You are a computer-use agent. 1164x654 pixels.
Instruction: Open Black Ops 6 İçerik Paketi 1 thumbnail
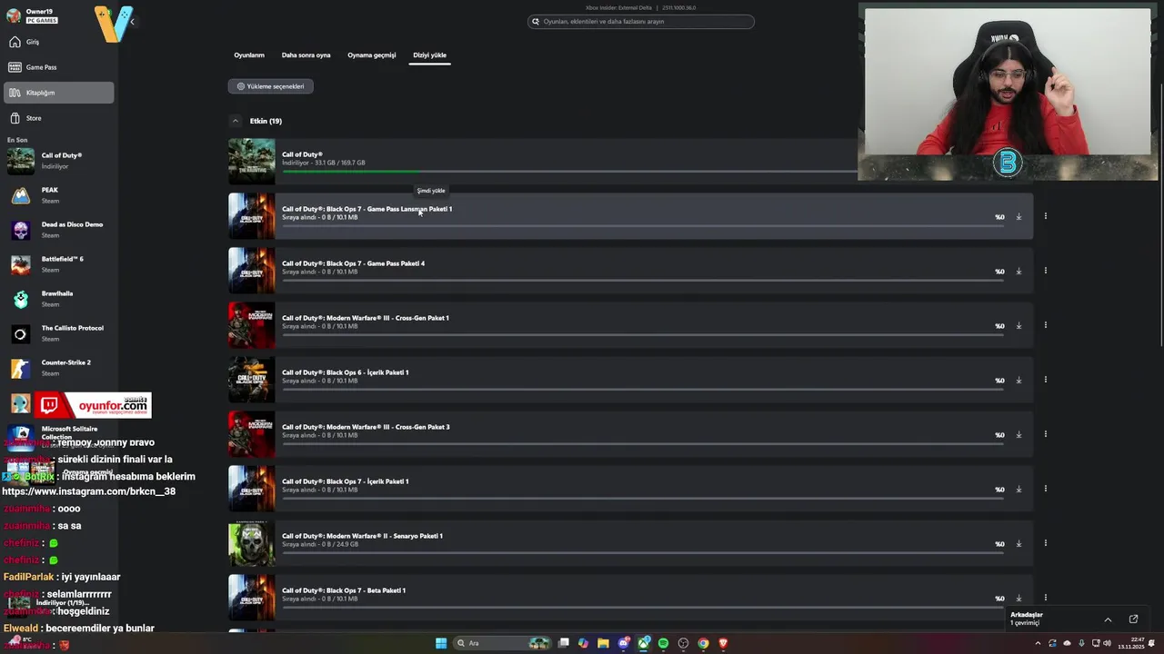pyautogui.click(x=251, y=380)
